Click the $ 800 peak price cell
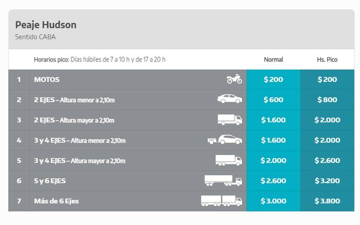 (327, 100)
